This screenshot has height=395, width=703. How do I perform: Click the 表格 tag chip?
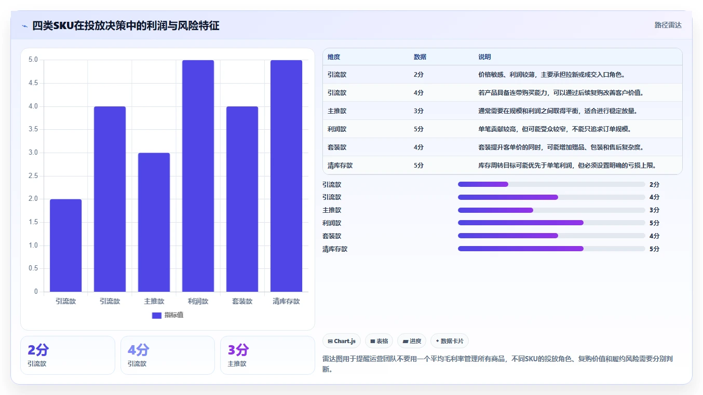coord(379,341)
